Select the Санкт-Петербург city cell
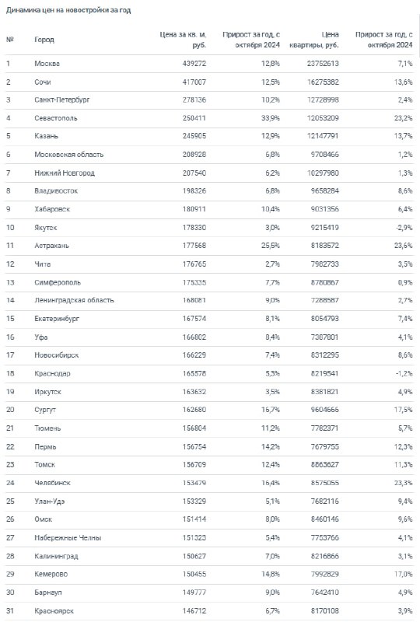420x622 pixels. point(62,100)
